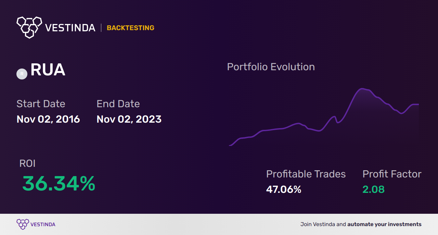Open the BACKTESTING label in header
Viewport: 438px width, 235px height.
[130, 28]
